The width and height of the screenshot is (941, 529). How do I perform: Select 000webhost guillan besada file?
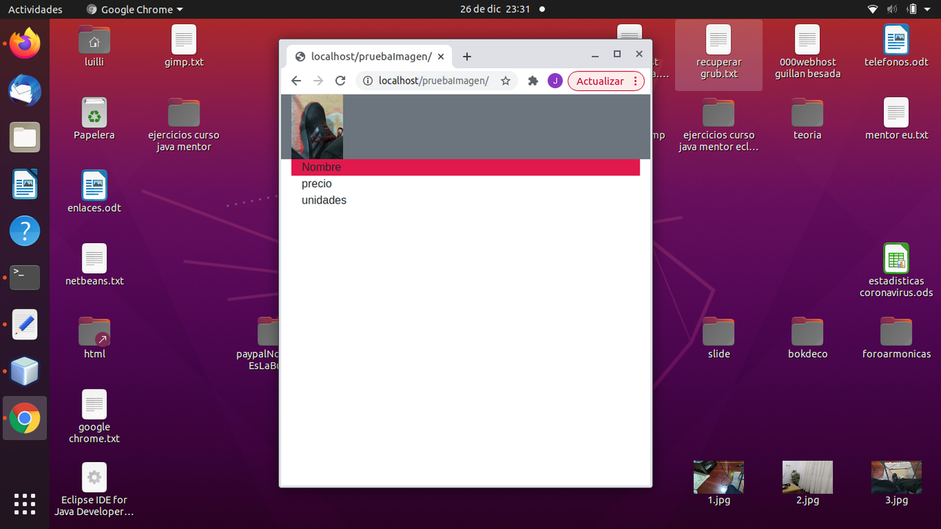point(807,51)
